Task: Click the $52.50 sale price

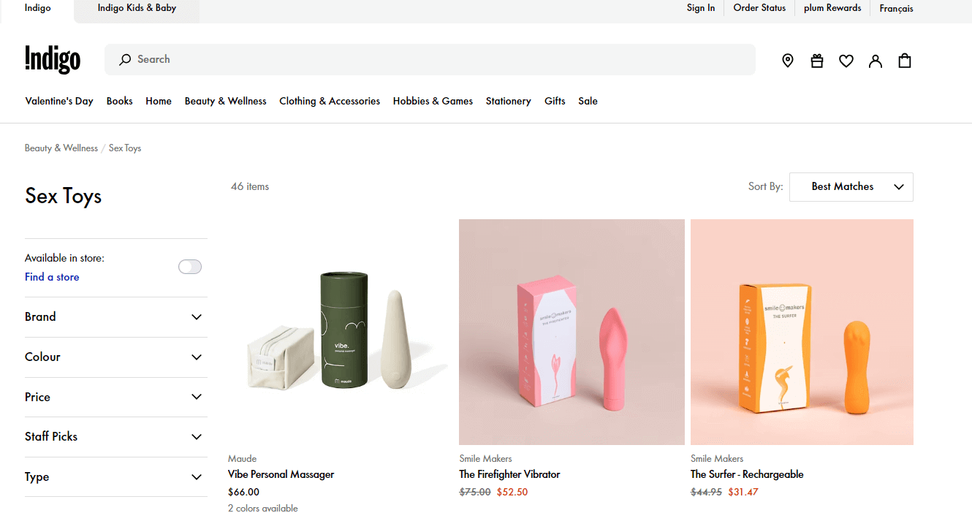Action: point(512,493)
